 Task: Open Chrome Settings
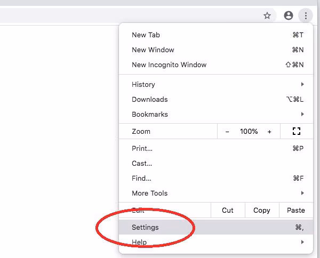pyautogui.click(x=145, y=227)
